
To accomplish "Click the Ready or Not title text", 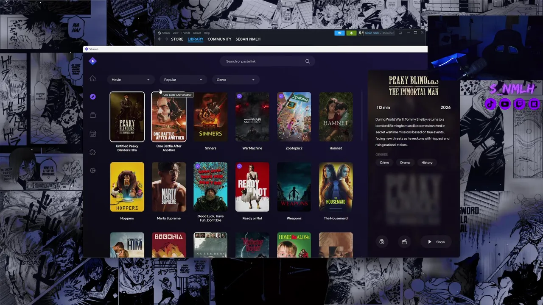I will [252, 218].
